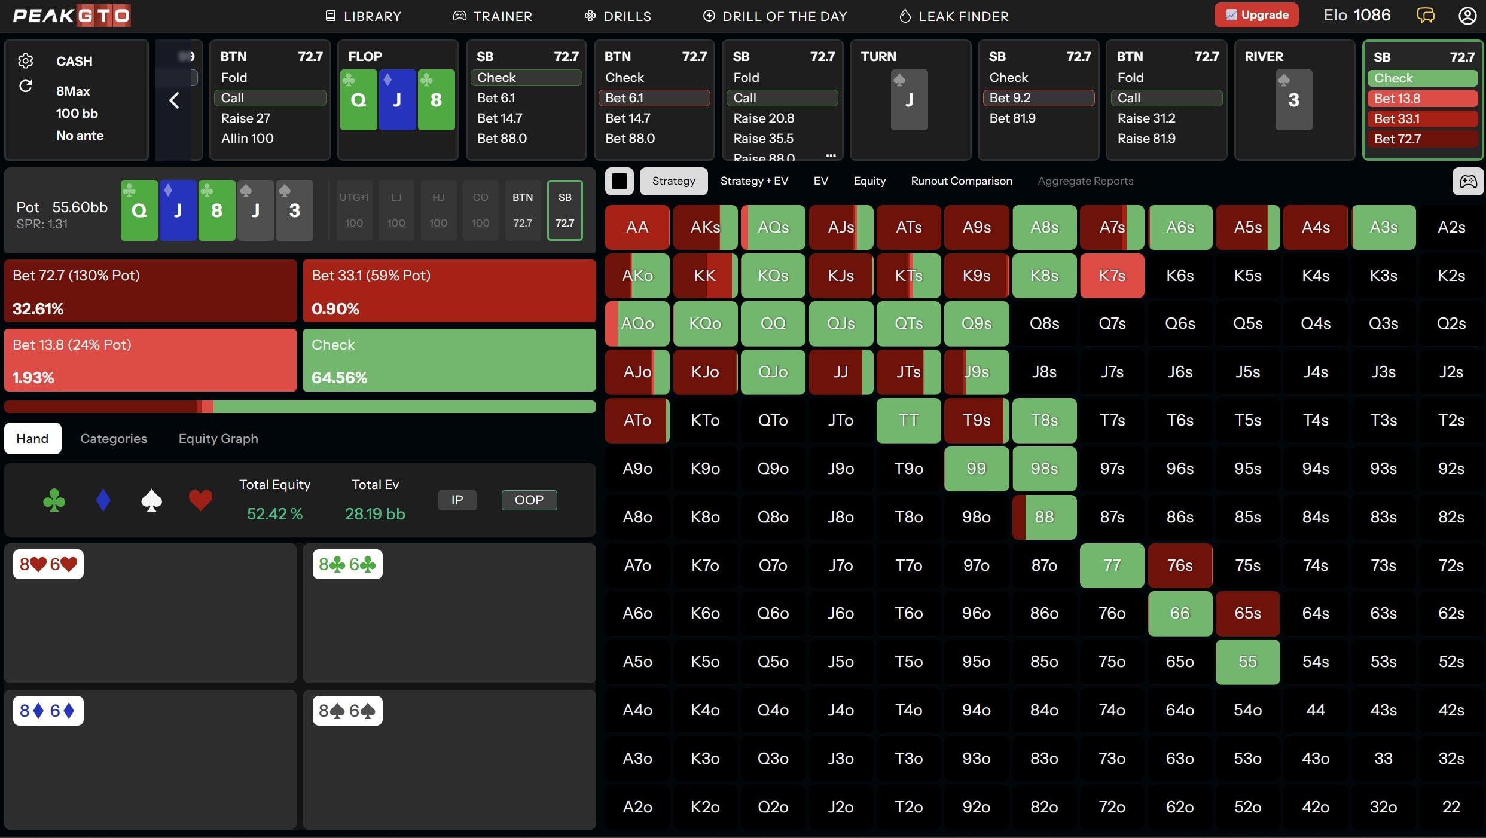This screenshot has height=838, width=1486.
Task: Select the Bet 72.7 (130% Pot) swatch
Action: (150, 291)
